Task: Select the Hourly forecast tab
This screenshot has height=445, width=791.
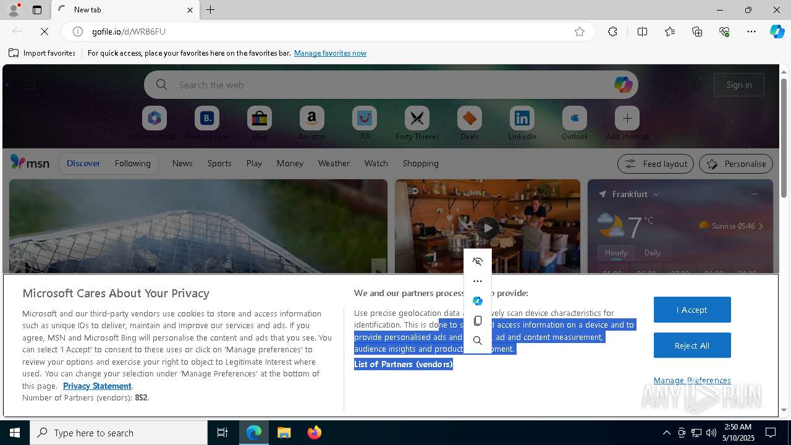Action: pos(616,253)
